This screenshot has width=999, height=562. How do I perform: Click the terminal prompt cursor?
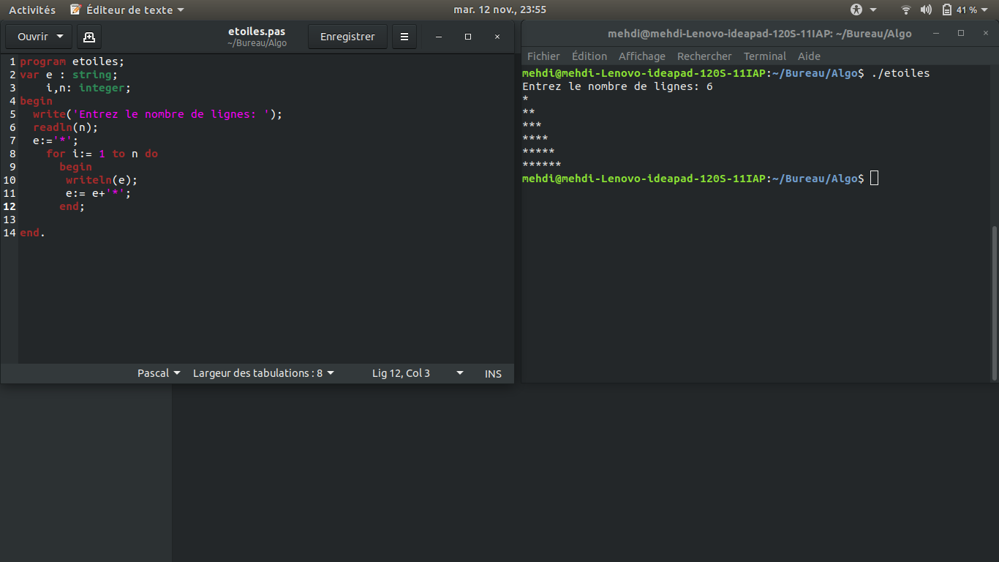[875, 179]
